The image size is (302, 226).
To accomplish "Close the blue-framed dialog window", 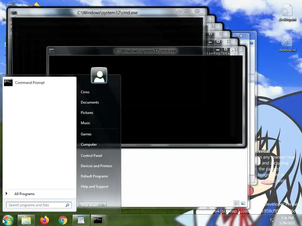I will pyautogui.click(x=241, y=36).
